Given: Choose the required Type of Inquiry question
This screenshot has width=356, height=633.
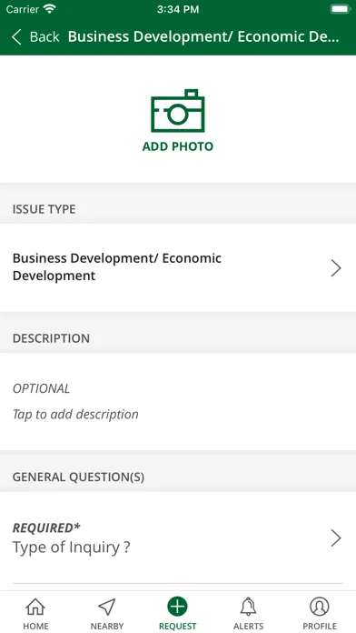Looking at the screenshot, I should coord(178,538).
